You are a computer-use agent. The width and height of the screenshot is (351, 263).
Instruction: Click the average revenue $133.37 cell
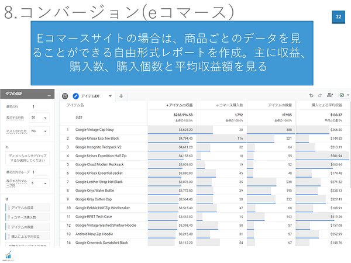(x=322, y=117)
